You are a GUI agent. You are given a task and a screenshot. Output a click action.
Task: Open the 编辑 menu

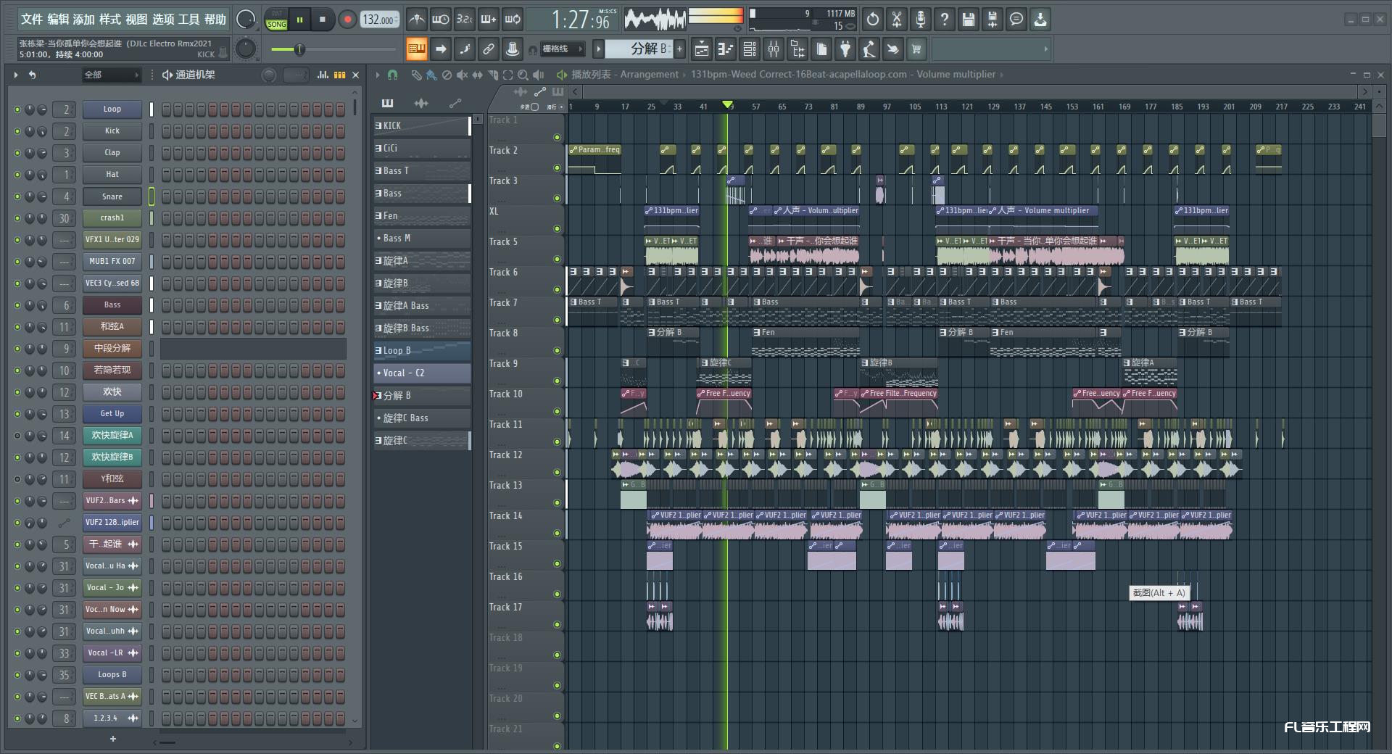click(58, 20)
